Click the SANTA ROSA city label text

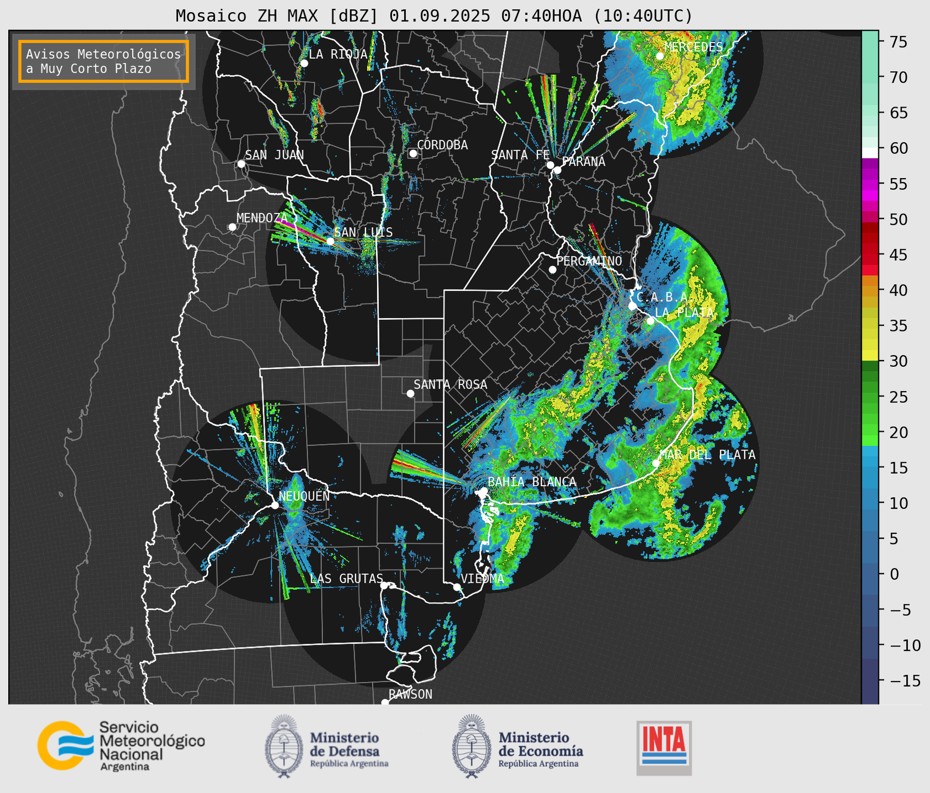coord(450,384)
